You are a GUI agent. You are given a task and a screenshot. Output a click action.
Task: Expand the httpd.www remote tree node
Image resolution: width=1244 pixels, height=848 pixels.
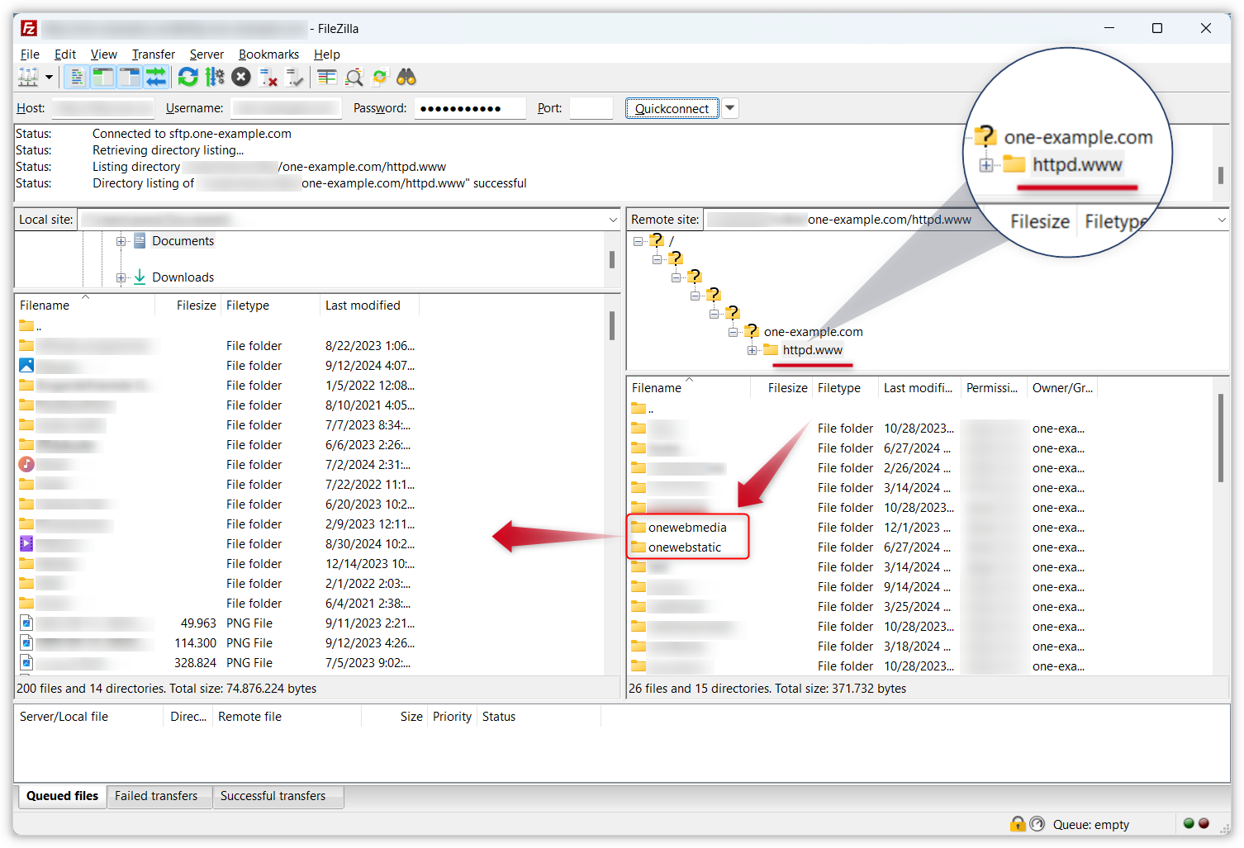tap(753, 350)
